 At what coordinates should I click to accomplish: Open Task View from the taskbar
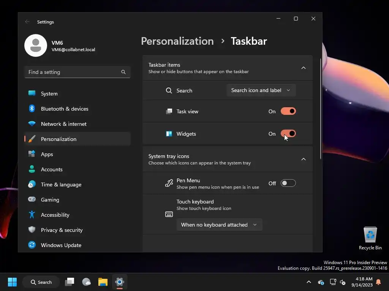(x=70, y=282)
